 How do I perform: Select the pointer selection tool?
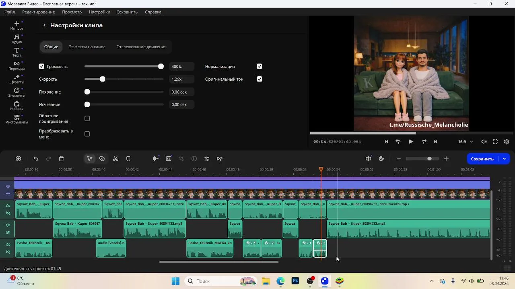pyautogui.click(x=90, y=159)
